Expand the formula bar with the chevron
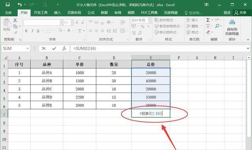252x150 pixels. (x=248, y=48)
